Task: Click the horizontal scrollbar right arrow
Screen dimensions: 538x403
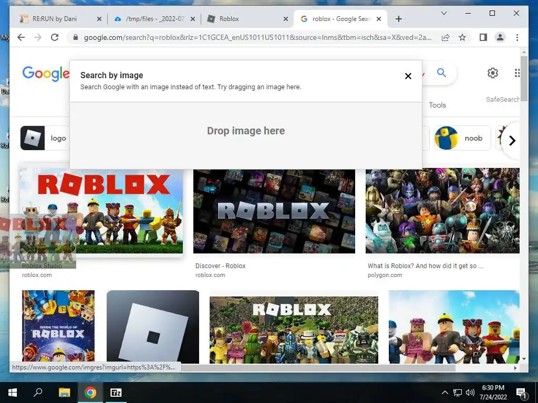Action: (x=515, y=368)
